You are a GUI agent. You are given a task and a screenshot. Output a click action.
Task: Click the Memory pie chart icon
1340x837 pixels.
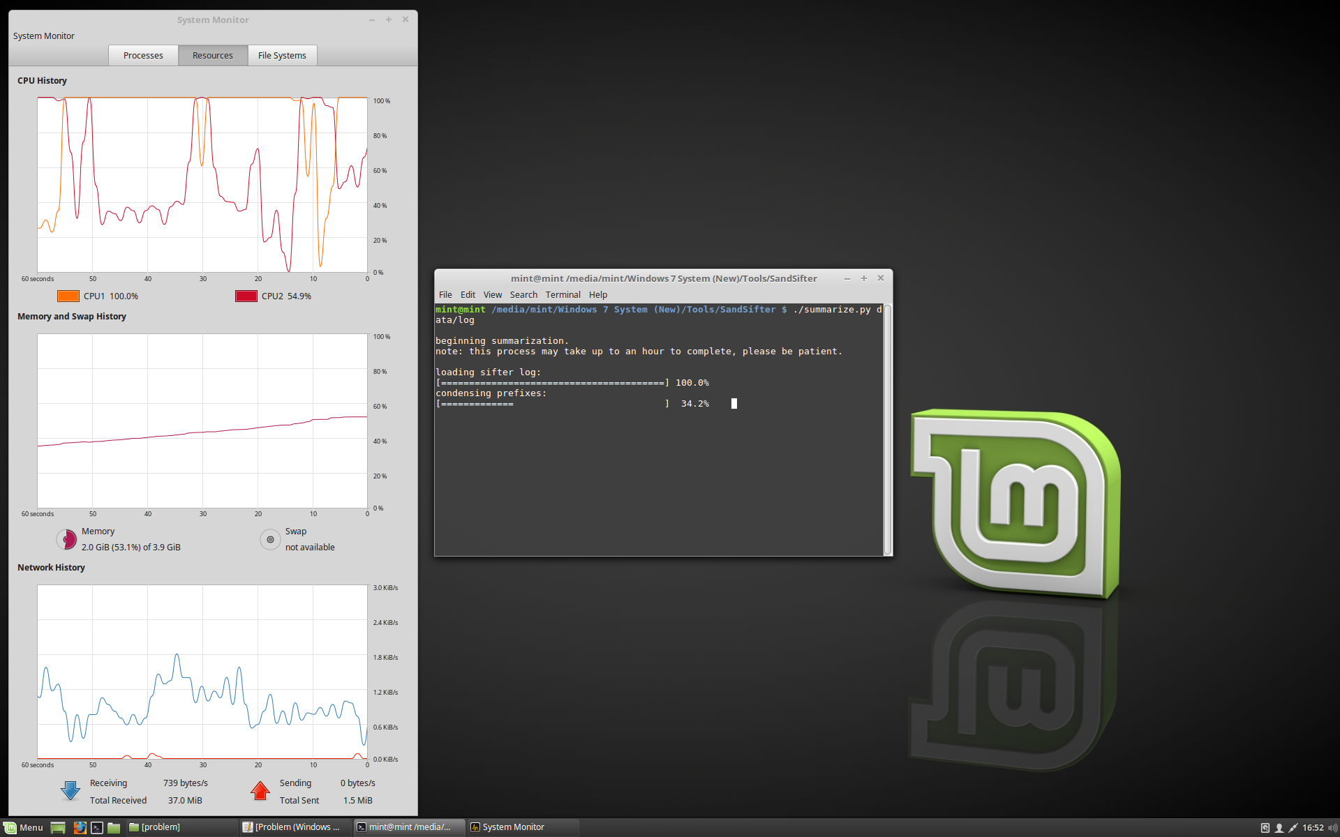[66, 539]
